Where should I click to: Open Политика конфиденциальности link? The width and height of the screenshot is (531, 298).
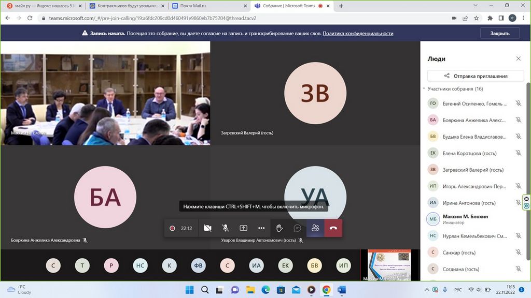tap(358, 33)
